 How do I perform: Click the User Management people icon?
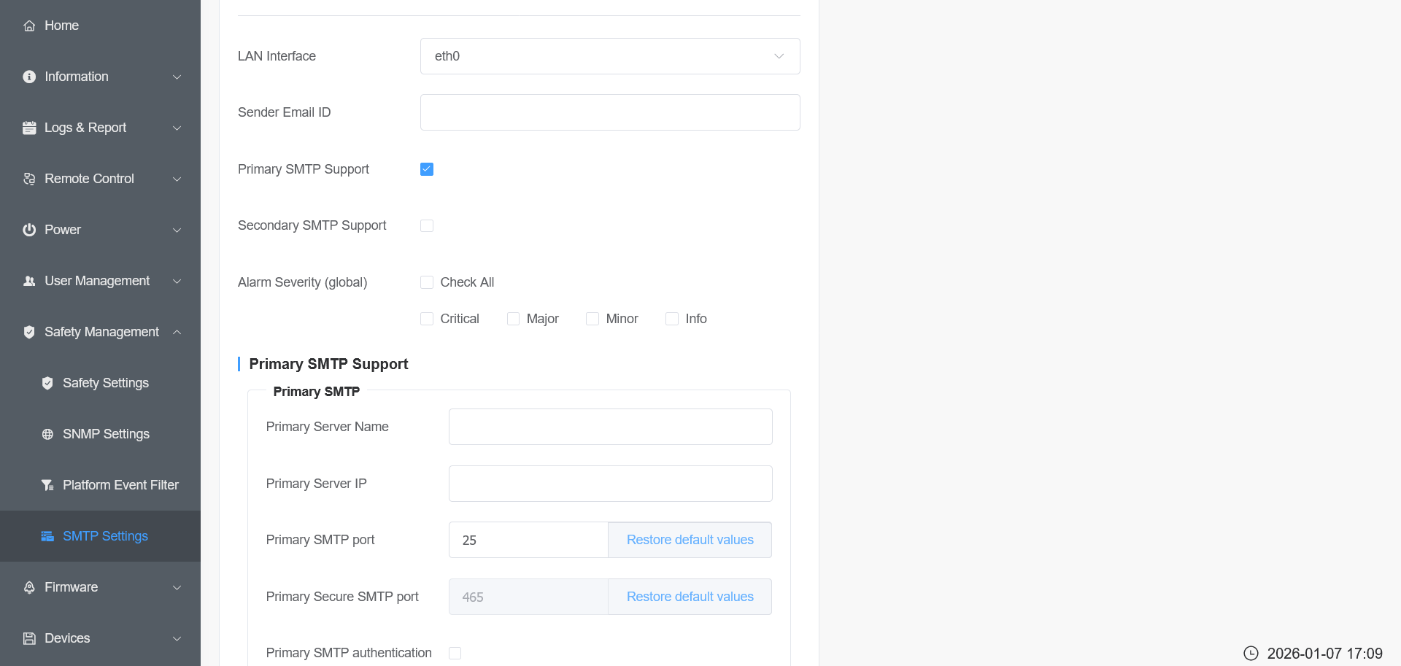point(29,281)
